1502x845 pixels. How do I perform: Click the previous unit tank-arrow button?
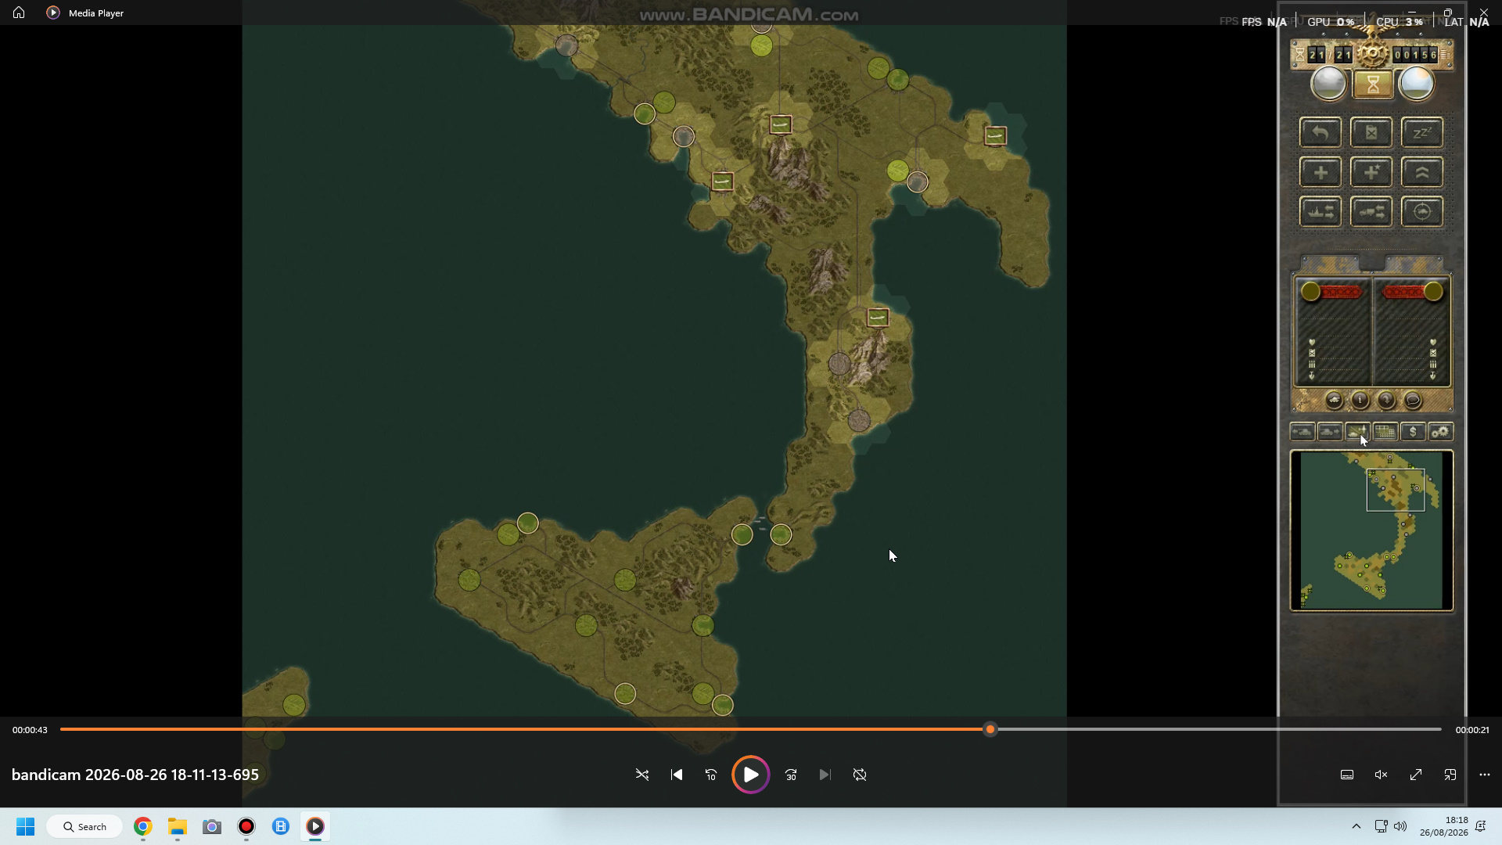(1303, 432)
